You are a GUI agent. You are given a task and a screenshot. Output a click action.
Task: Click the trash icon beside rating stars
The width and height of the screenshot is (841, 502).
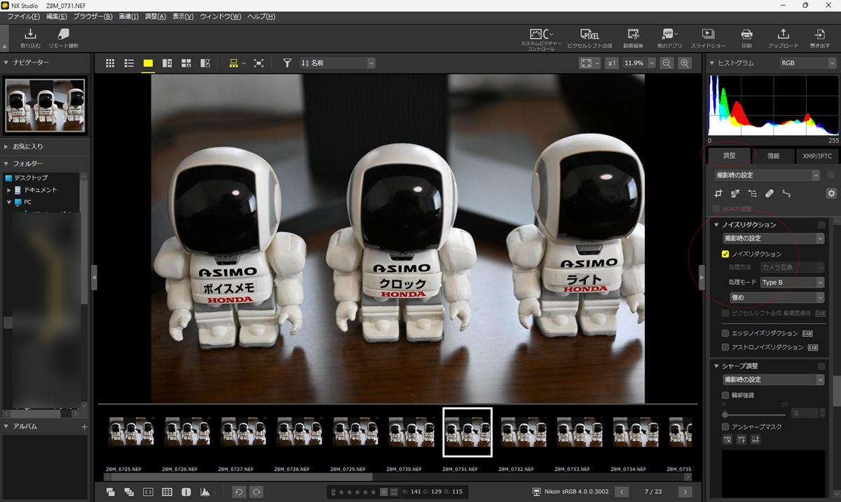click(x=334, y=492)
